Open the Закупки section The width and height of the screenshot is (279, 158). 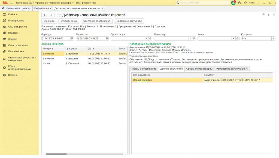[13, 39]
